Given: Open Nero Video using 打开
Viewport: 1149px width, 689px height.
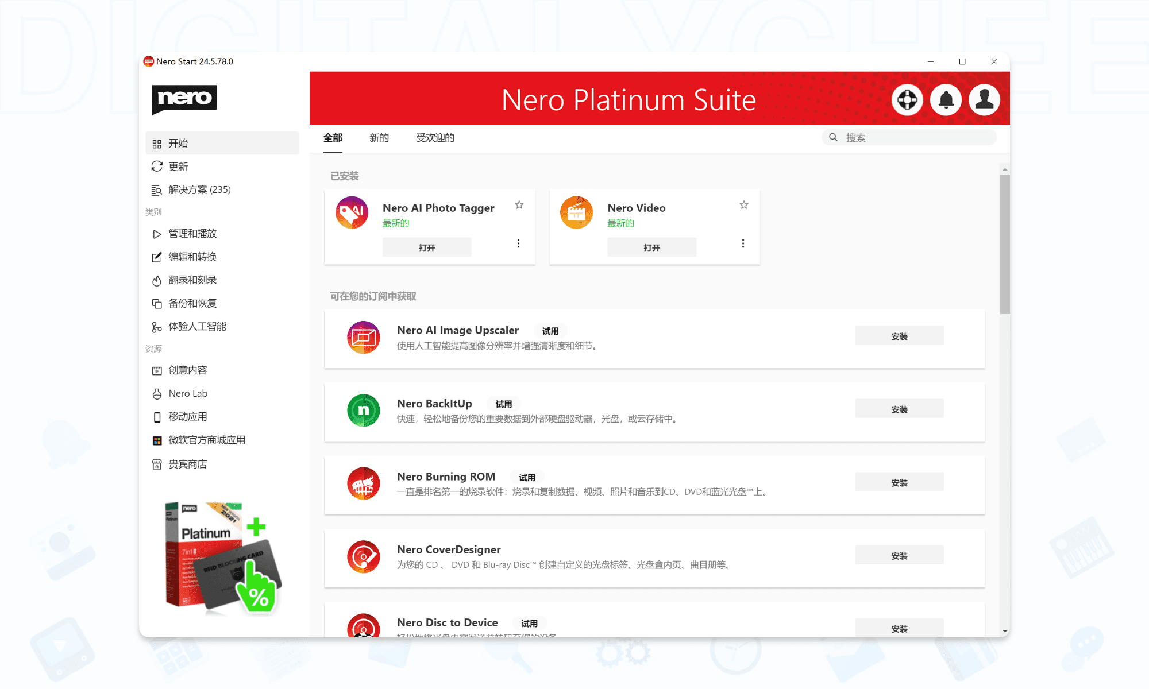Looking at the screenshot, I should [x=651, y=247].
